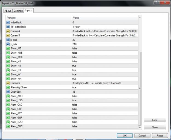171x140 pixels.
Task: Click the integer icon beside y_axis
Action: (8, 44)
